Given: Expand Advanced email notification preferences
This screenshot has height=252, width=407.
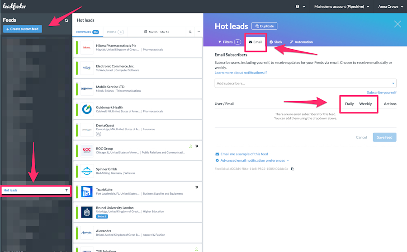Looking at the screenshot, I should coord(252,160).
